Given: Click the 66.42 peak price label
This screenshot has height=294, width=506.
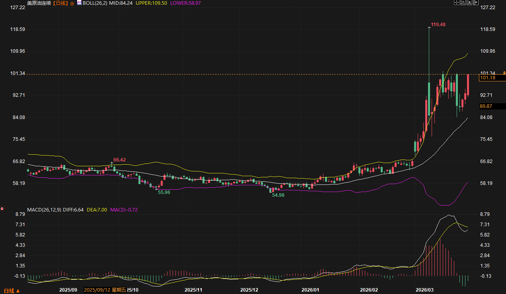Looking at the screenshot, I should tap(119, 160).
